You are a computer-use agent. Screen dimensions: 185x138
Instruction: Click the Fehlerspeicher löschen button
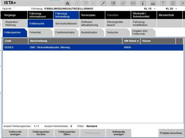(x=41, y=133)
